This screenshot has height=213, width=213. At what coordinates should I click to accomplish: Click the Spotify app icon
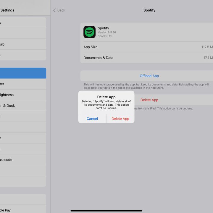click(89, 32)
